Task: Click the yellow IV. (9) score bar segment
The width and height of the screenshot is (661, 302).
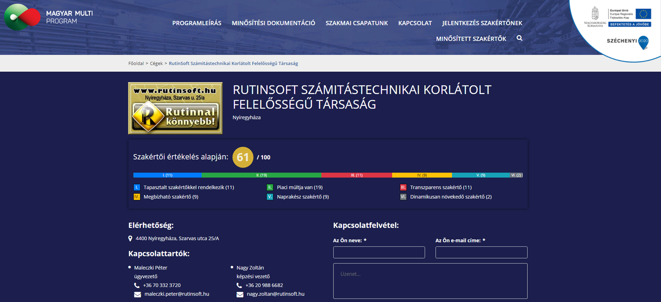Action: (422, 175)
